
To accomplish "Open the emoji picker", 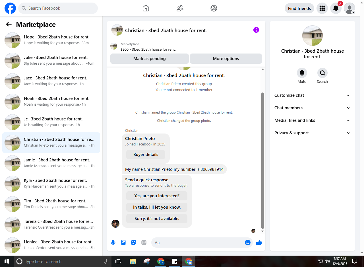I will point(248,243).
